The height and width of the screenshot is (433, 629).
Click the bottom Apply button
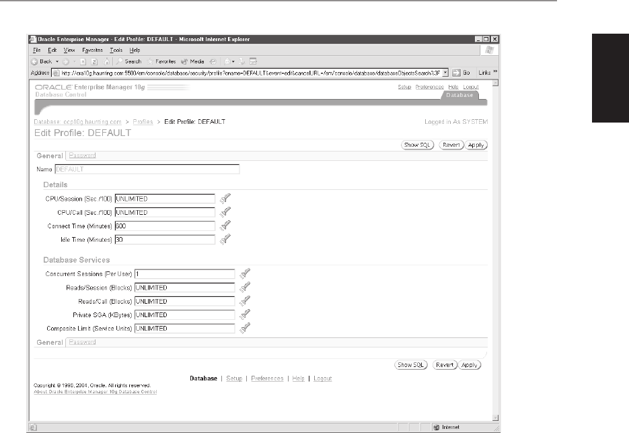[470, 365]
